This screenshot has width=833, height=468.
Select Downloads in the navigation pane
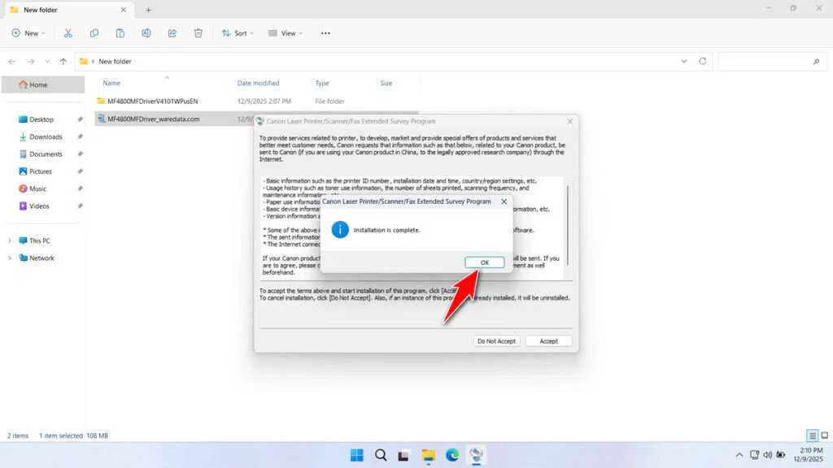[46, 136]
